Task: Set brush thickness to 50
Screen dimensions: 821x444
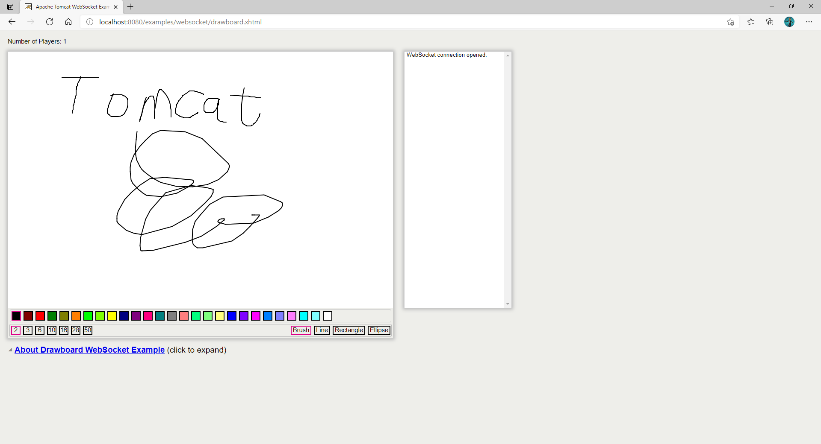Action: (88, 330)
